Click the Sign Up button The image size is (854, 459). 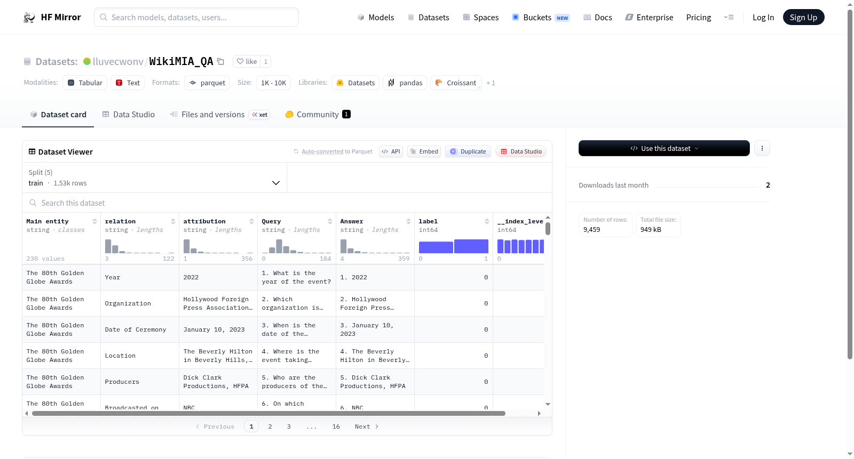tap(803, 18)
